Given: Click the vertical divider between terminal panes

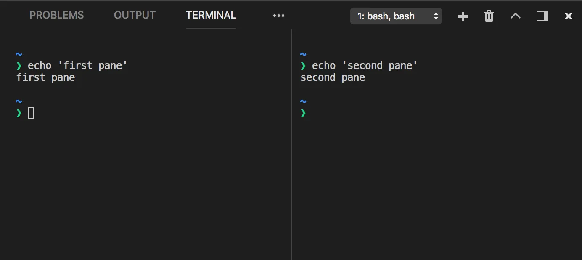Looking at the screenshot, I should 291,143.
